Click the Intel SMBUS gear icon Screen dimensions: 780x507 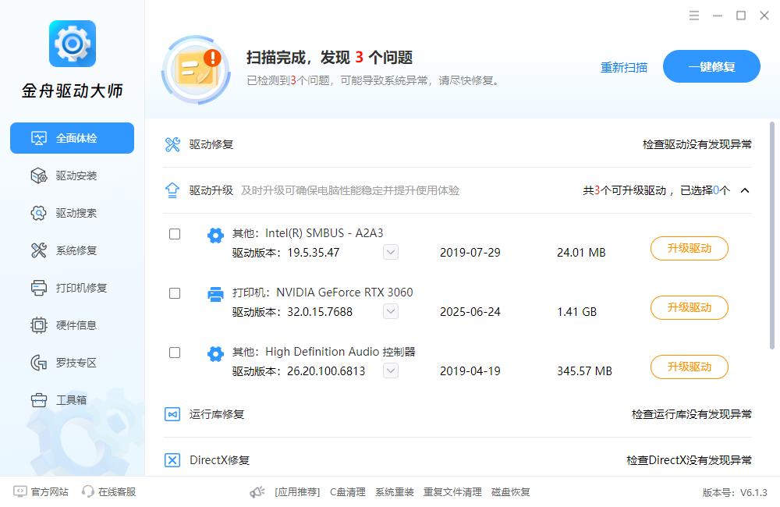coord(215,235)
